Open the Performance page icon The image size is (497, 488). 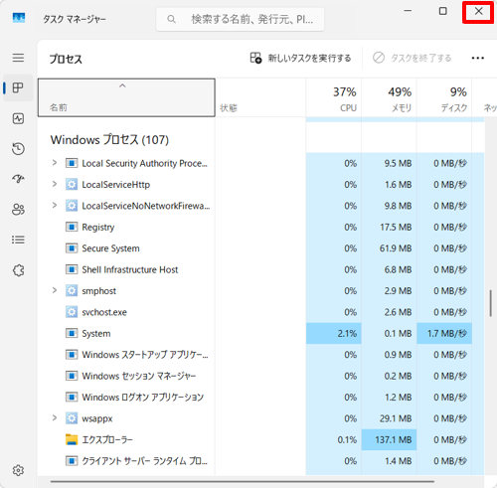[18, 118]
